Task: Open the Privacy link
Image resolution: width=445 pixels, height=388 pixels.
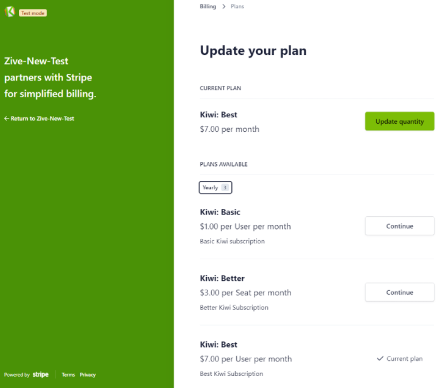Action: 88,375
